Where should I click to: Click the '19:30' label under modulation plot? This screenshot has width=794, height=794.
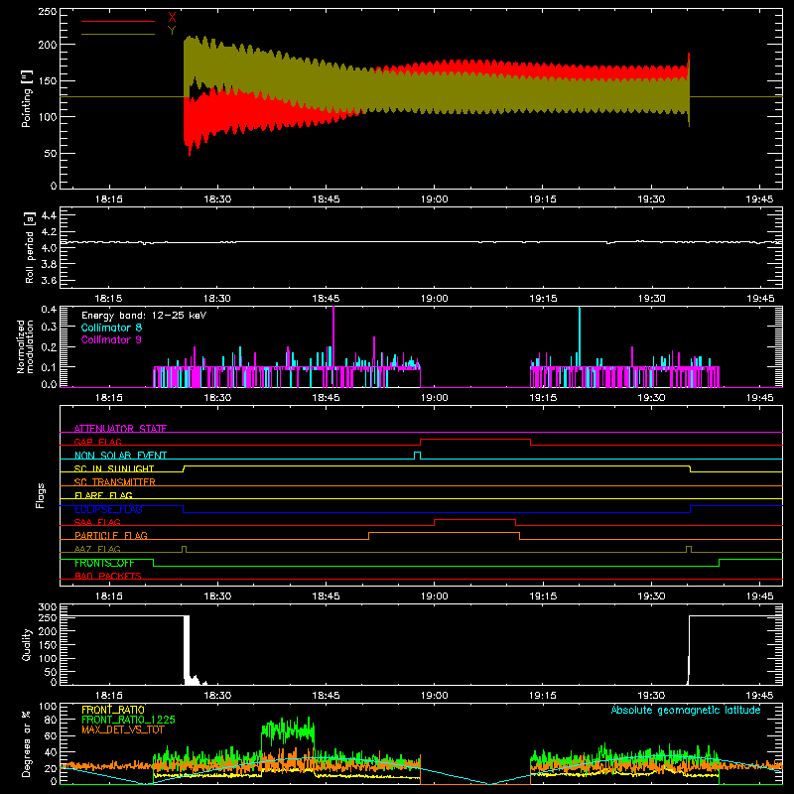pyautogui.click(x=651, y=398)
